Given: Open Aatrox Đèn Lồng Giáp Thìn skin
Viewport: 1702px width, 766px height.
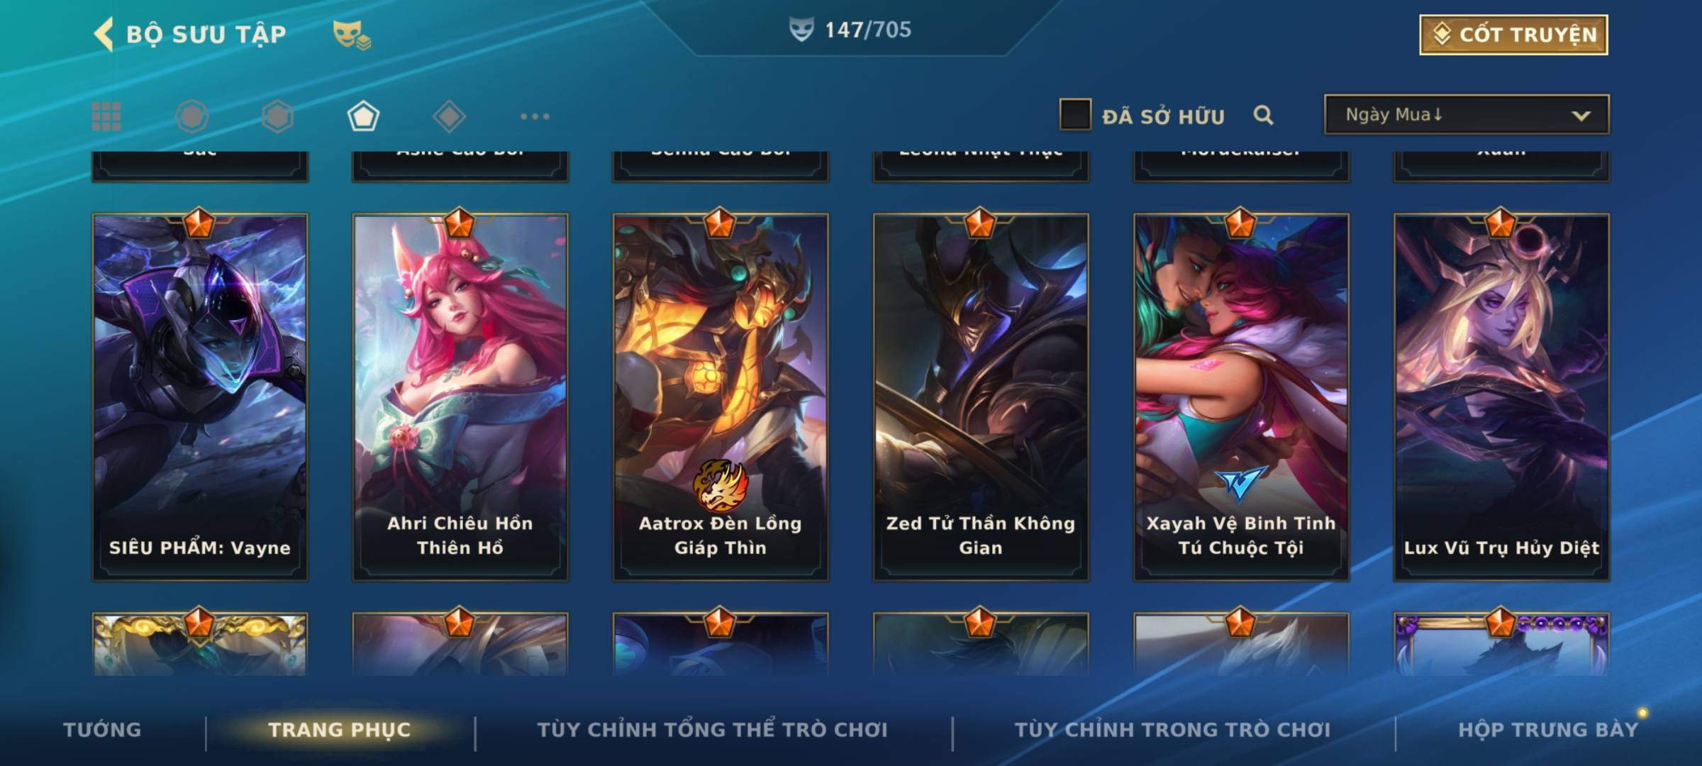Looking at the screenshot, I should [x=721, y=397].
